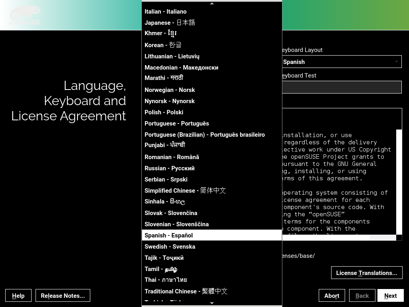
Task: Click the Help button
Action: 18,296
